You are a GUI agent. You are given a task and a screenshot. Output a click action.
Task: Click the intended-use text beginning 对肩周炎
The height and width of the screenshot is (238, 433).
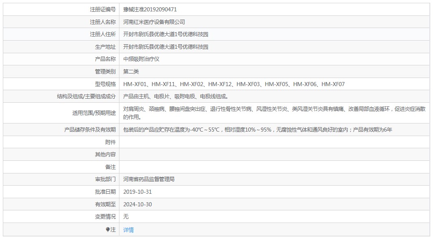click(274, 113)
